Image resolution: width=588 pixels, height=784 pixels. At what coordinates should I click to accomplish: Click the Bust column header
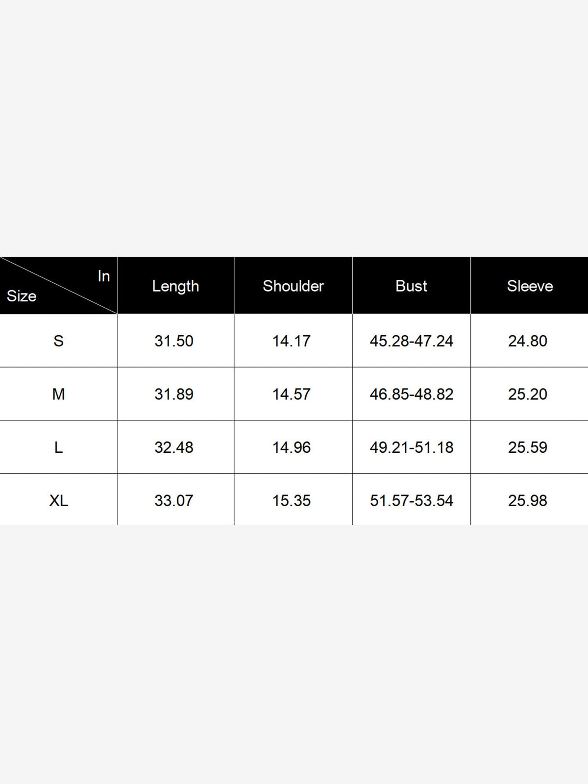(x=411, y=286)
